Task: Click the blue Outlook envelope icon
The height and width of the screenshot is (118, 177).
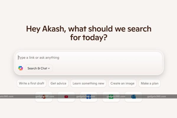Action: pos(133,96)
